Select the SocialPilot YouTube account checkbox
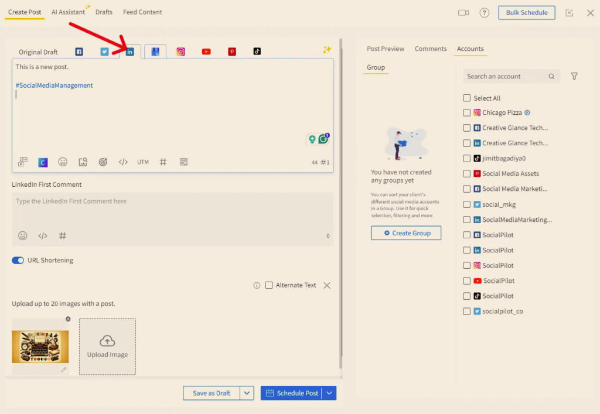Screen dimensions: 600x414 coord(466,280)
